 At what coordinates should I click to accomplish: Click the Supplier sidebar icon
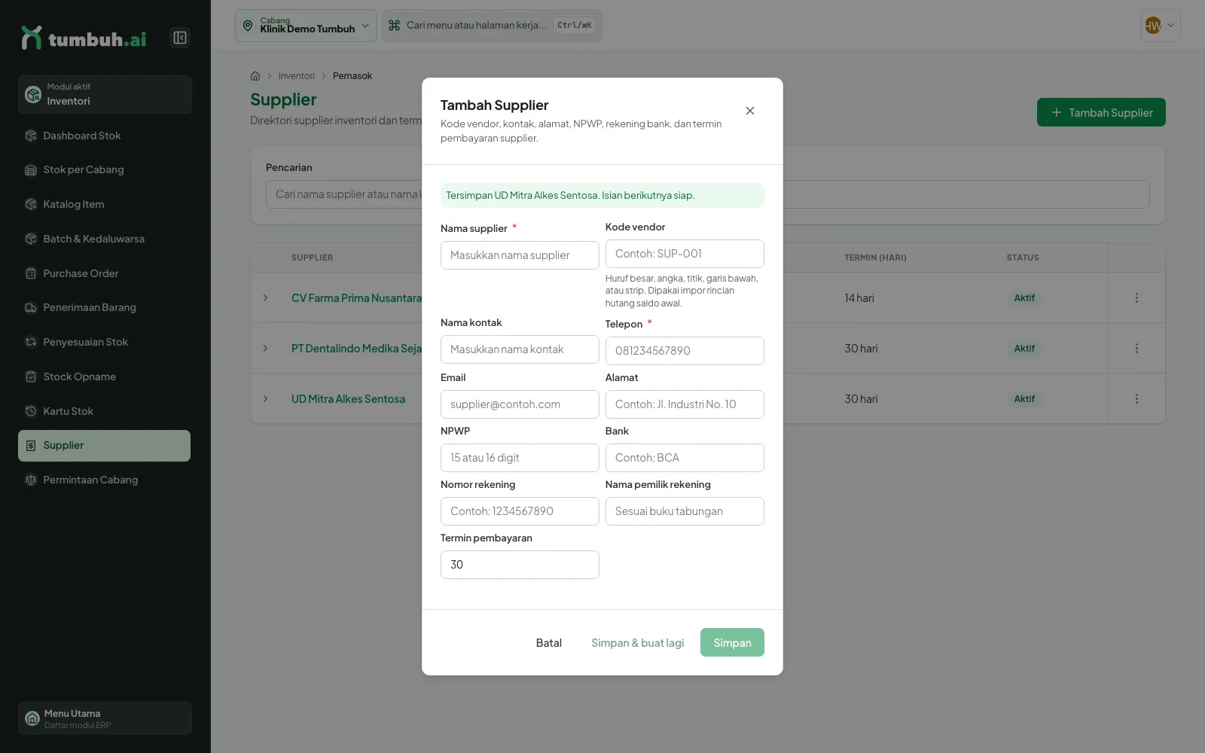(x=31, y=446)
